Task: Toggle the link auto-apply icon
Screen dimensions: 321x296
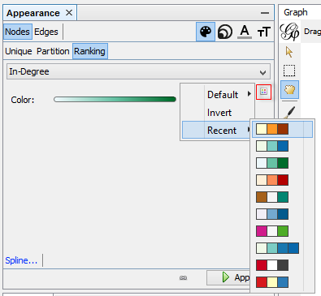Action: [183, 277]
